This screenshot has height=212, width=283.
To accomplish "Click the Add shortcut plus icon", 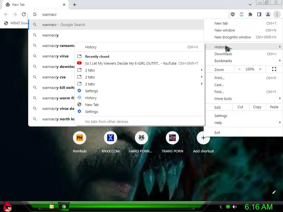I will point(203,138).
